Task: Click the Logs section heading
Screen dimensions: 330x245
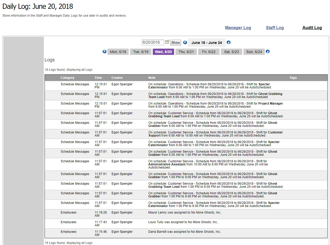Action: click(x=50, y=60)
